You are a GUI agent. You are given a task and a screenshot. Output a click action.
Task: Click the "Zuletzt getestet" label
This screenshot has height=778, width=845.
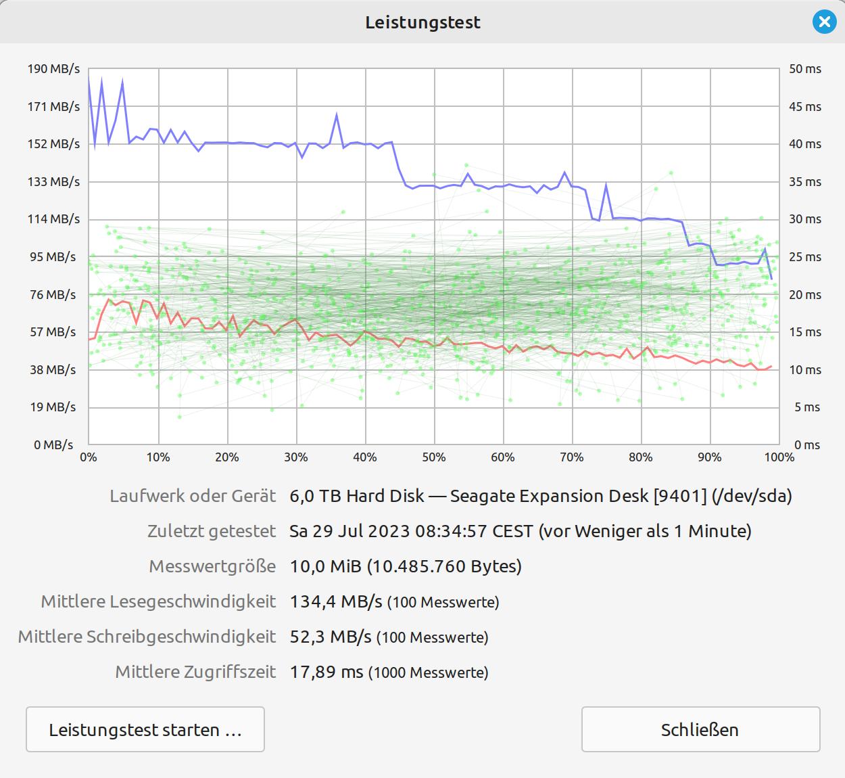212,531
